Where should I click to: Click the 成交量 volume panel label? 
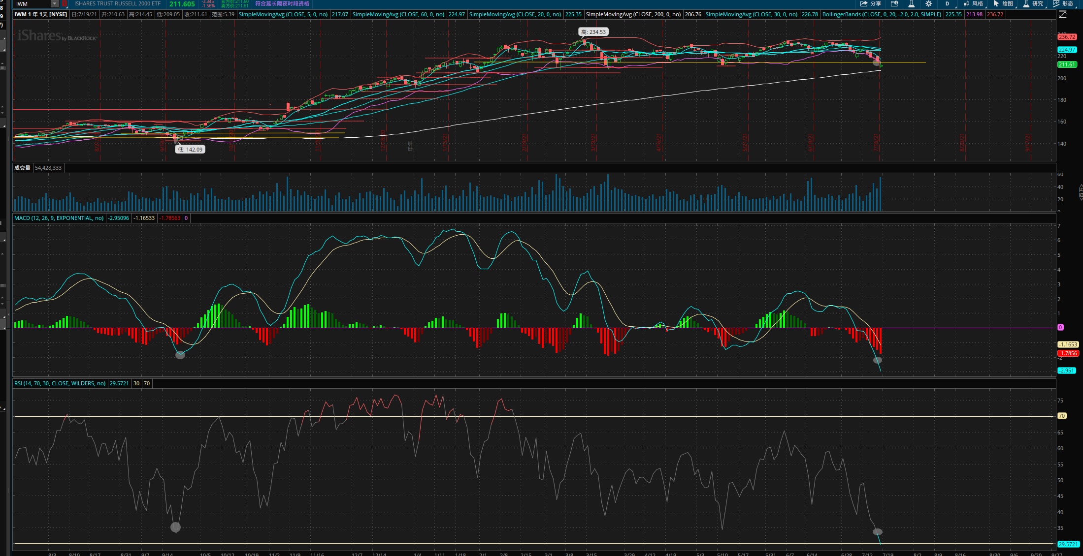coord(22,168)
